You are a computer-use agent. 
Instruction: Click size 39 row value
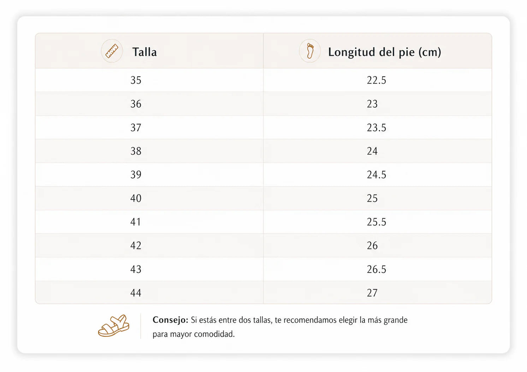[136, 175]
